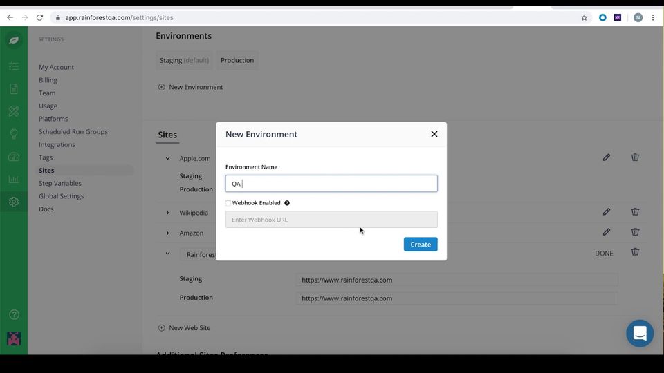The height and width of the screenshot is (373, 664).
Task: Open the Integrations settings page
Action: coord(57,144)
